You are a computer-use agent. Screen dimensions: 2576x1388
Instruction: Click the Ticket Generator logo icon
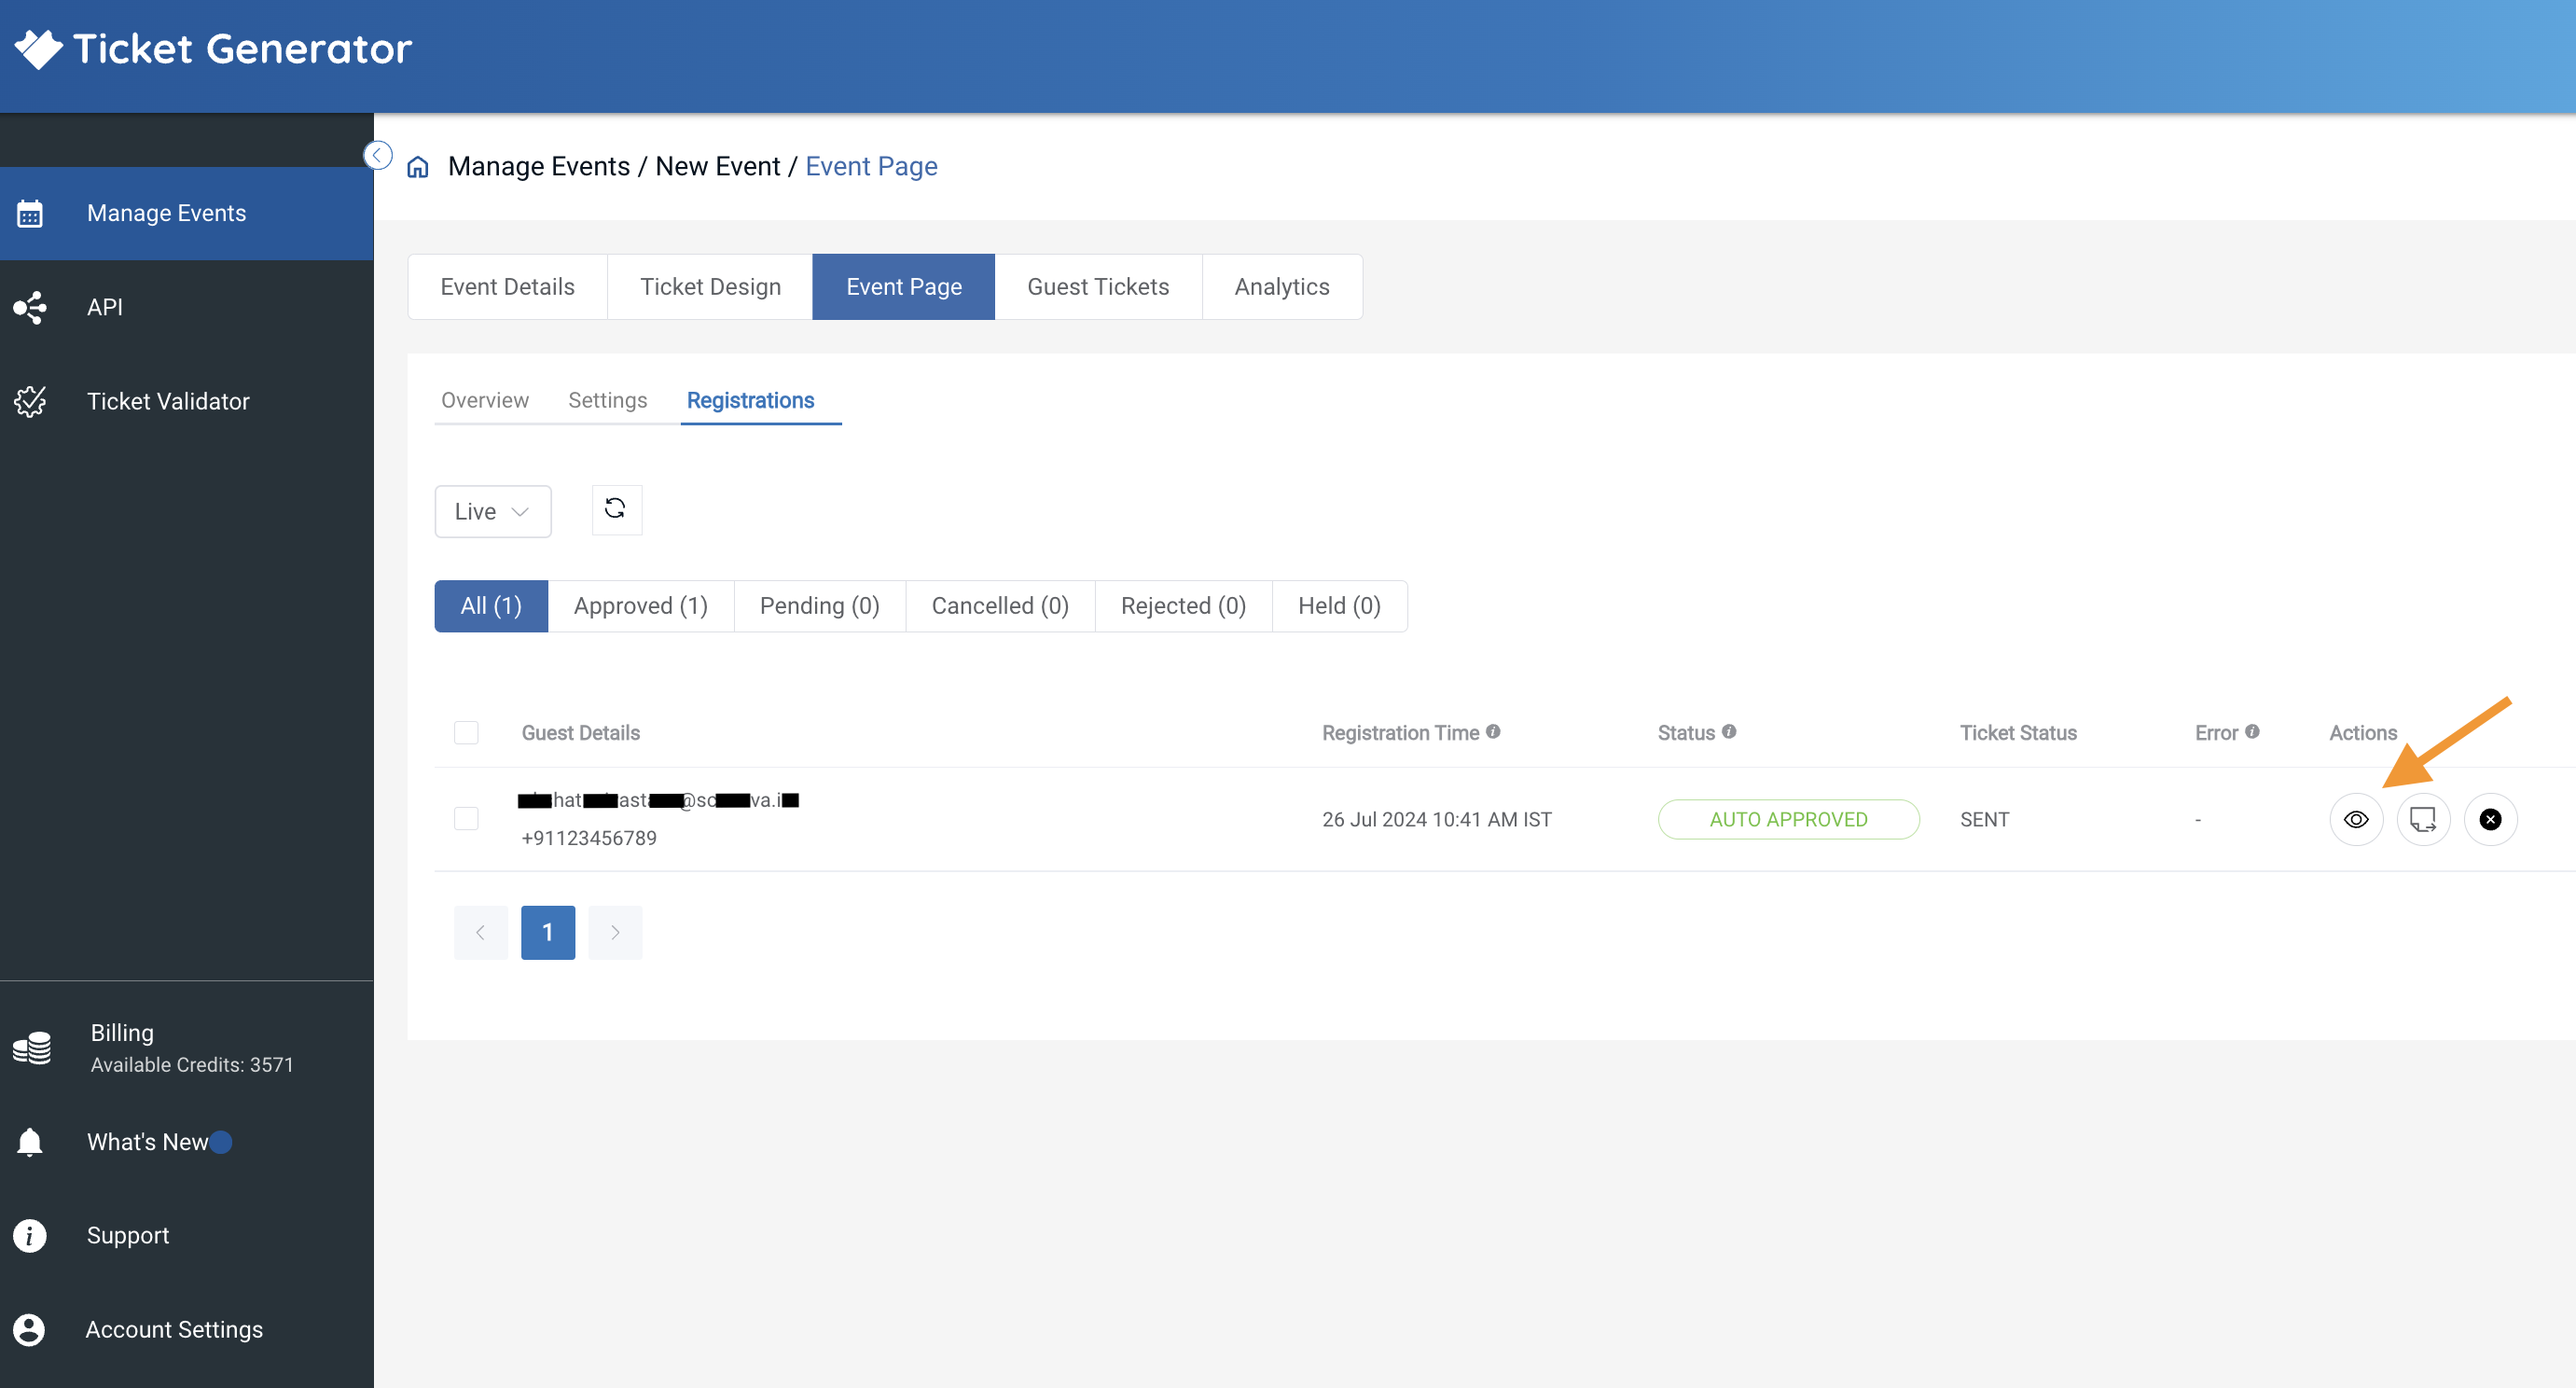click(x=39, y=49)
